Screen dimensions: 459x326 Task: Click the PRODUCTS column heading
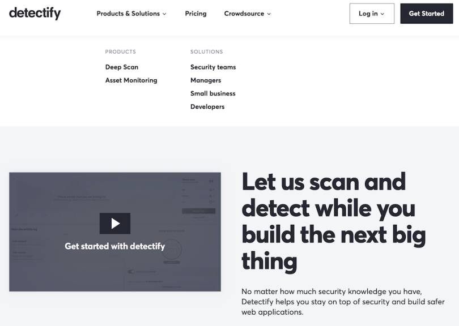120,52
